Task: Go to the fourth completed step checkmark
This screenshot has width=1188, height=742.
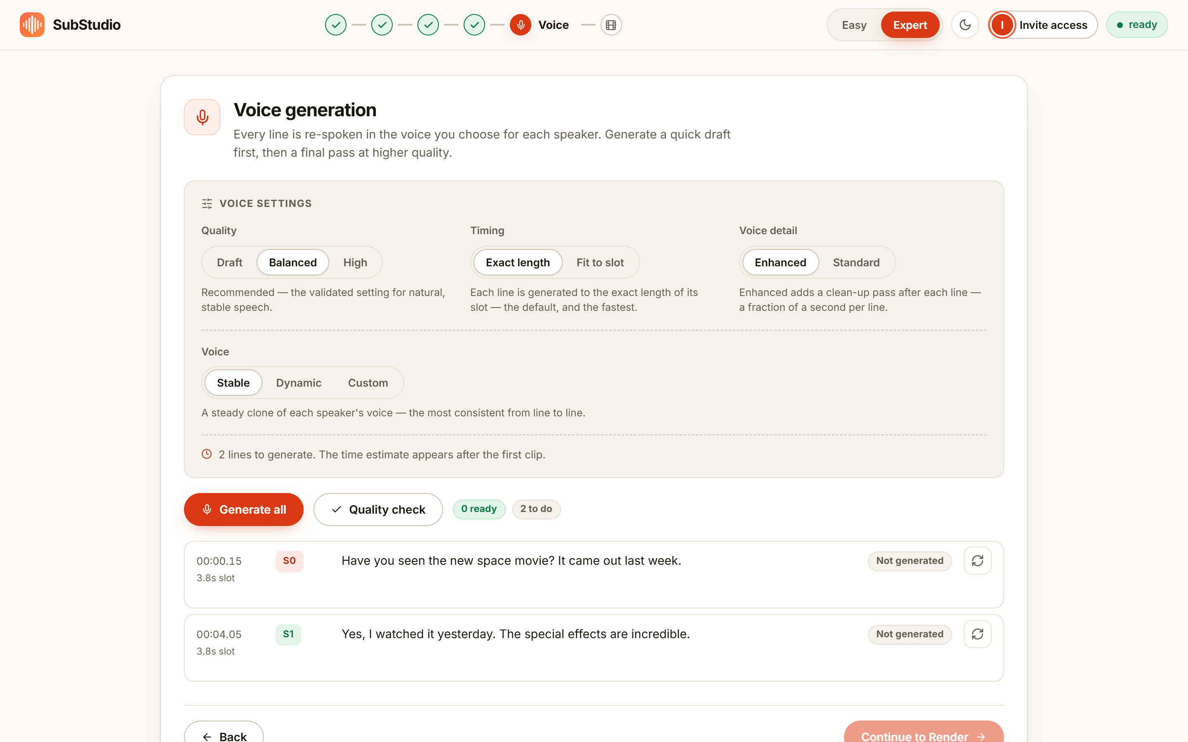Action: 474,25
